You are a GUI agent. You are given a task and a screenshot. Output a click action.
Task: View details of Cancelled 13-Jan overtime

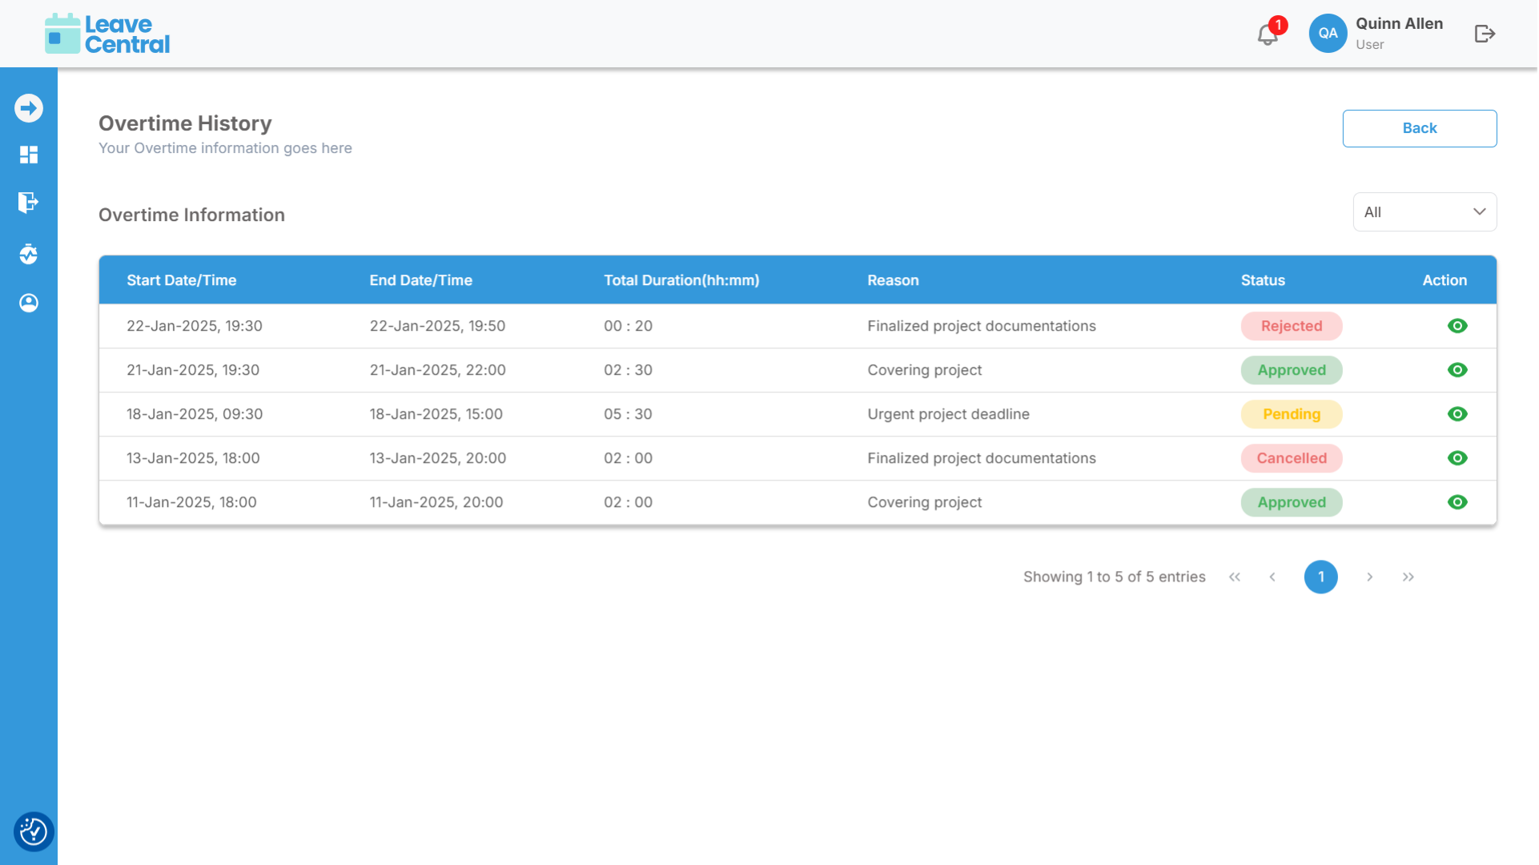coord(1457,458)
